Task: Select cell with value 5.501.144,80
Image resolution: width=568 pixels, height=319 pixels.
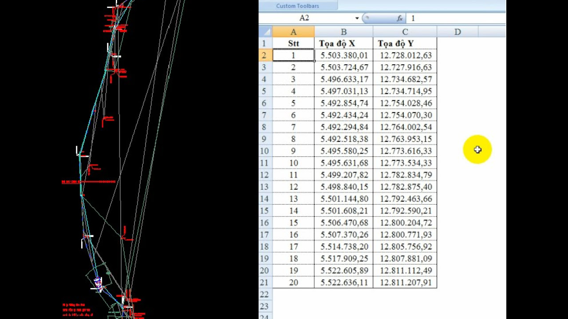Action: click(x=343, y=199)
